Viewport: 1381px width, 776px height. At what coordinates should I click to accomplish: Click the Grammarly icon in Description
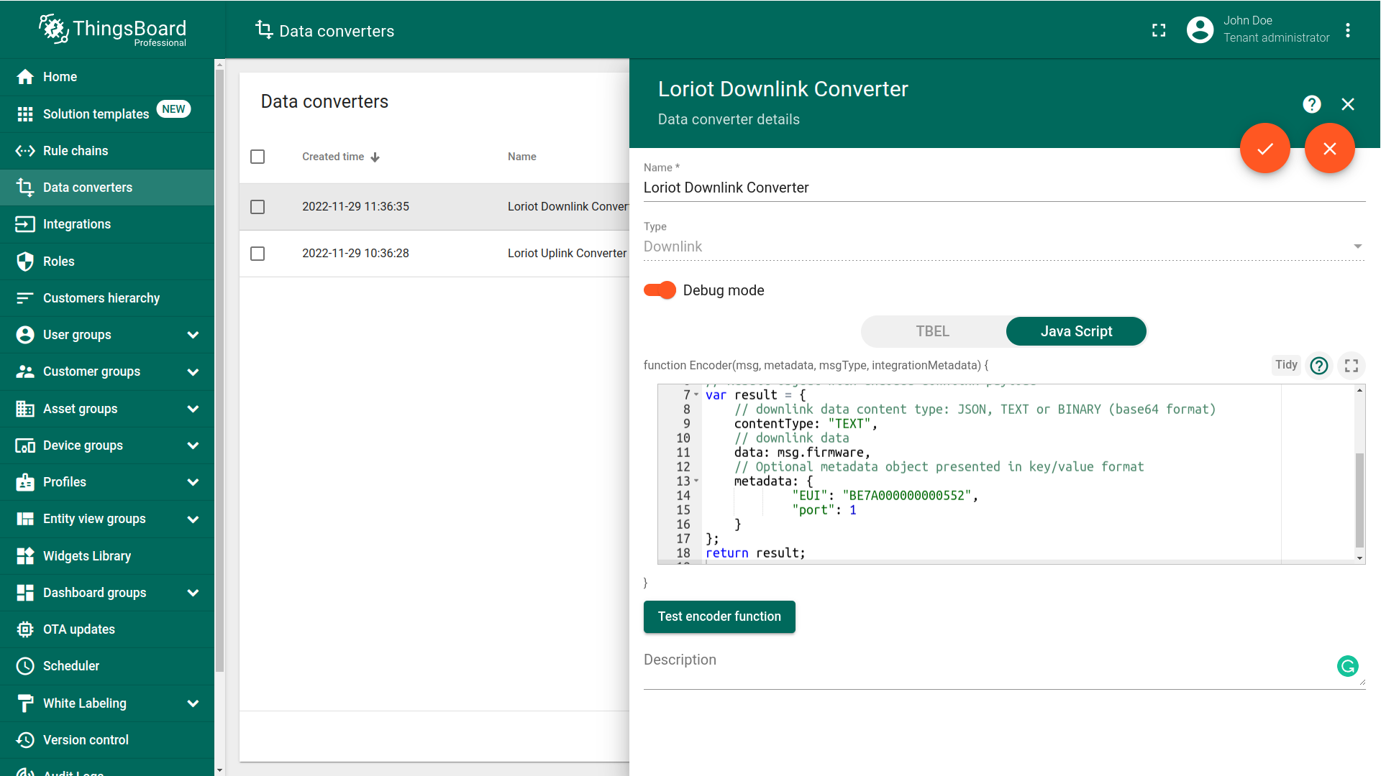pos(1347,666)
